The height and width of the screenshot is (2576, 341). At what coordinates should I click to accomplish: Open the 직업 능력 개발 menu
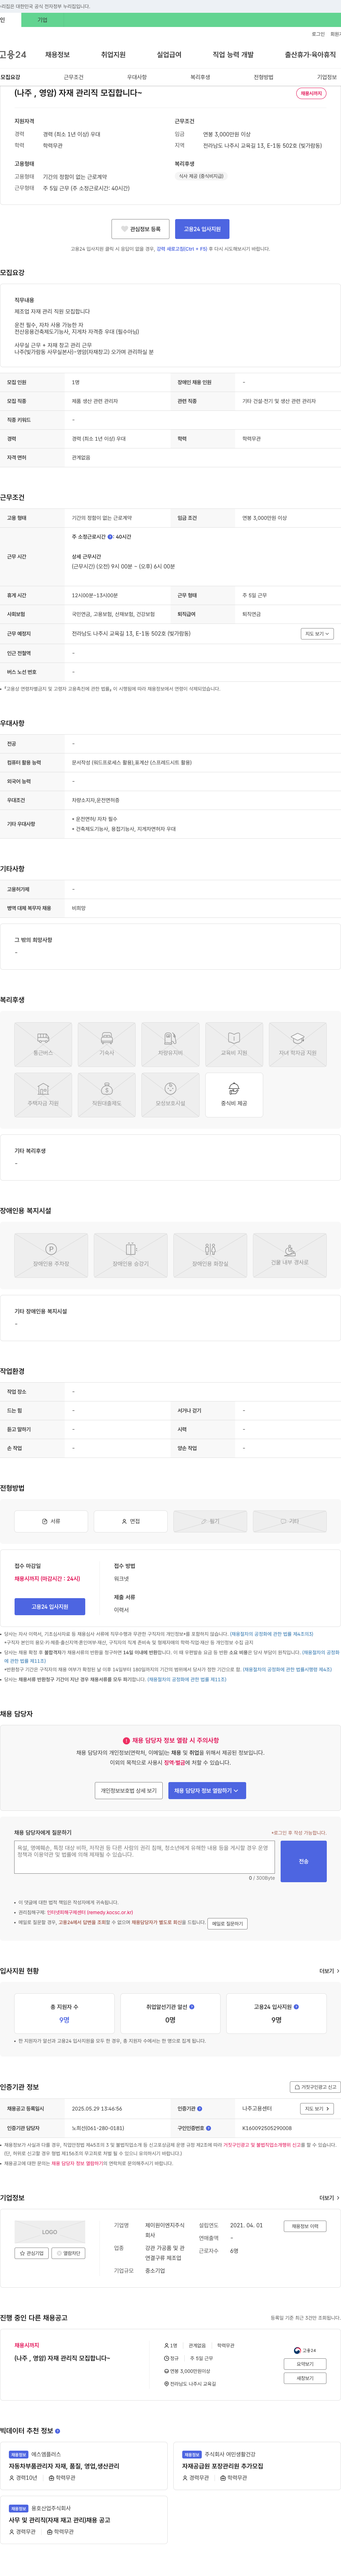tap(233, 55)
